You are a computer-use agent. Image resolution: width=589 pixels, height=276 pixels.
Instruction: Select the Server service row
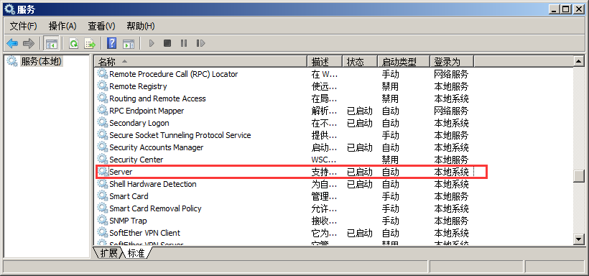coord(292,172)
